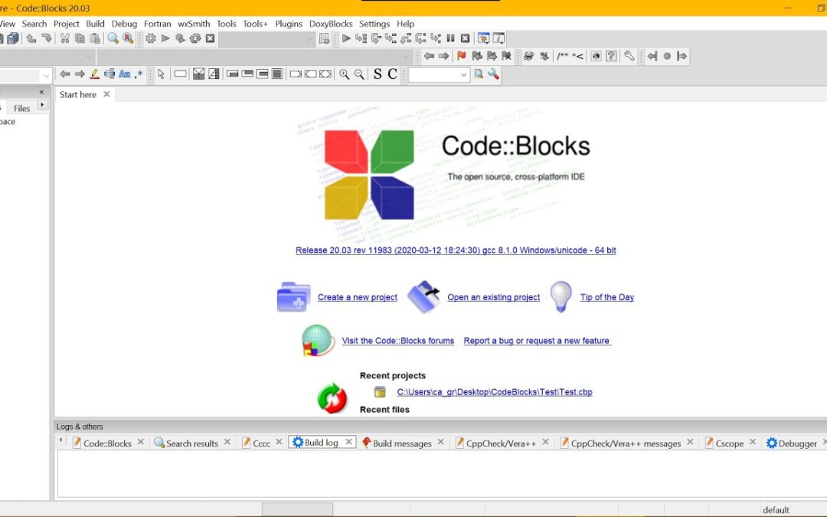827x517 pixels.
Task: Toggle Match case (Aa) in incremental search
Action: (125, 74)
